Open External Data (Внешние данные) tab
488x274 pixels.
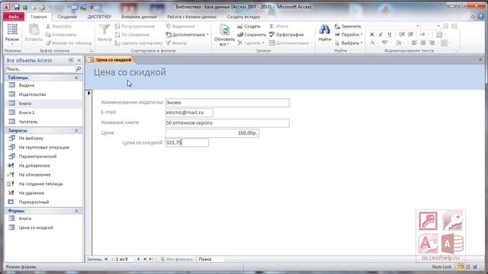click(x=139, y=17)
